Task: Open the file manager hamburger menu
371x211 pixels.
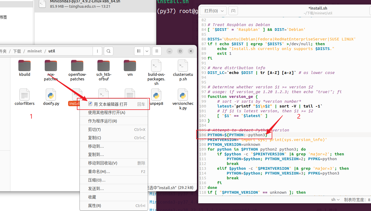Action: point(157,51)
